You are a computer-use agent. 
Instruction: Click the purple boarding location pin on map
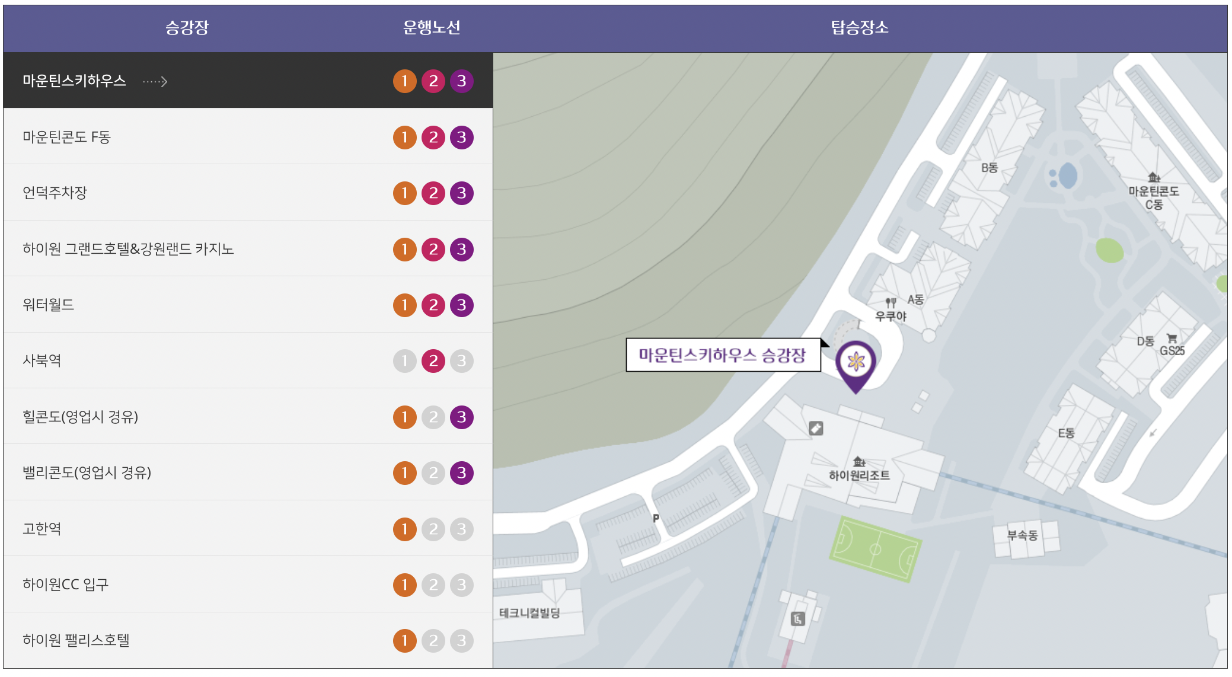click(x=856, y=366)
